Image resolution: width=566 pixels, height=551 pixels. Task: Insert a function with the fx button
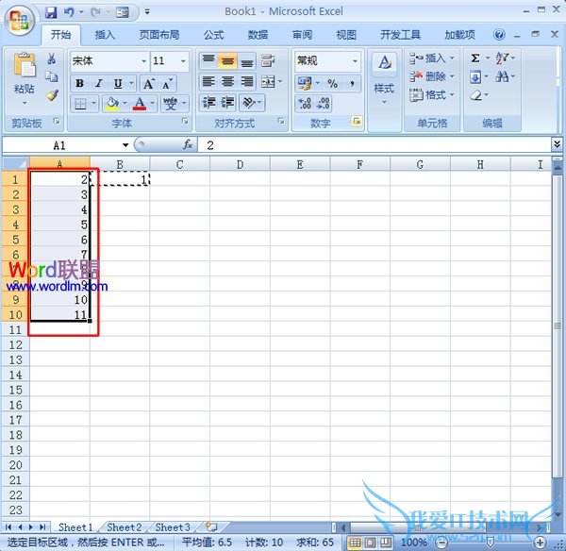[188, 144]
